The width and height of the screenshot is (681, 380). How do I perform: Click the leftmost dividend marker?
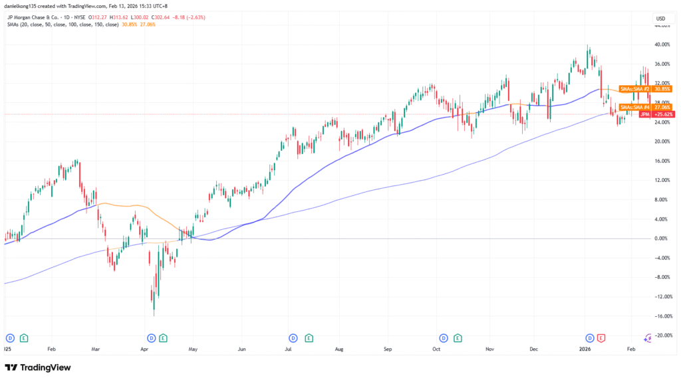(x=9, y=337)
